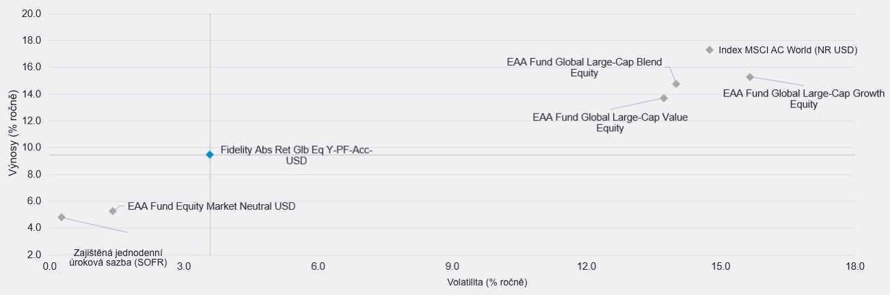Click the Global Large-Cap Blend Equity marker

(x=676, y=84)
